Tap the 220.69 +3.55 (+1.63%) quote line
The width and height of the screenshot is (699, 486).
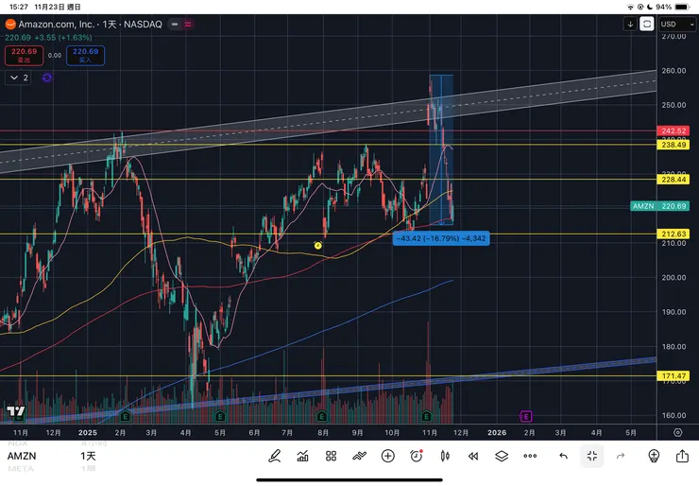(x=48, y=38)
